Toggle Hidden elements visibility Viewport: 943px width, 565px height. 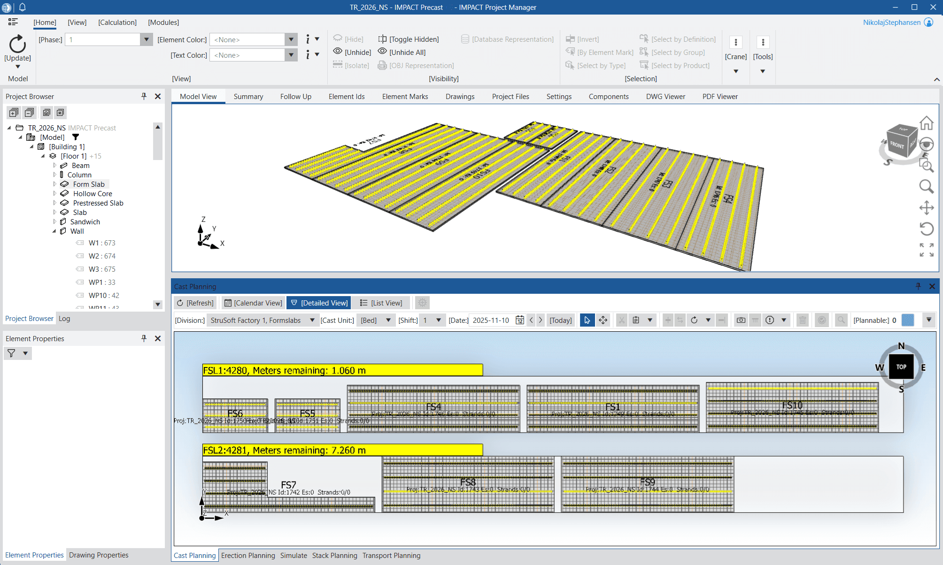pyautogui.click(x=408, y=39)
